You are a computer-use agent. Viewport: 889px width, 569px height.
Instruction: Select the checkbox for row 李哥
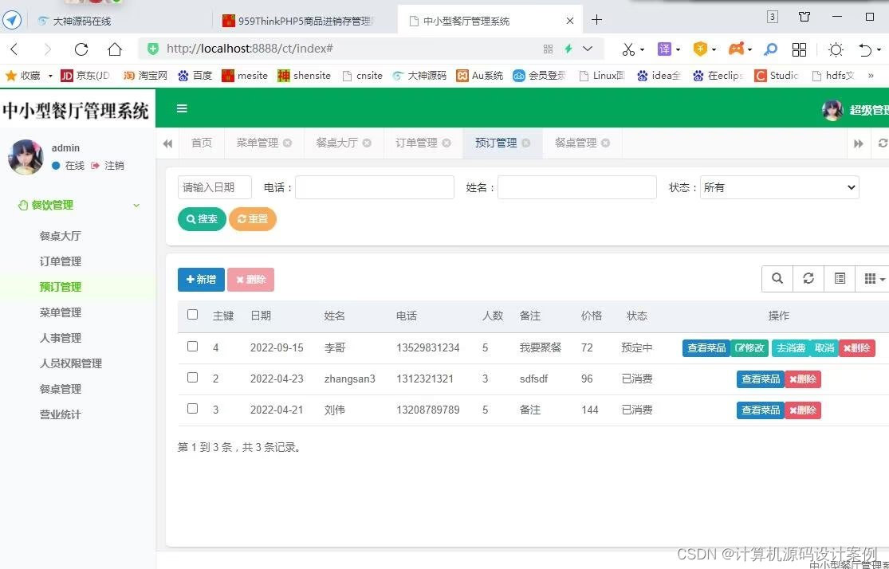point(193,347)
